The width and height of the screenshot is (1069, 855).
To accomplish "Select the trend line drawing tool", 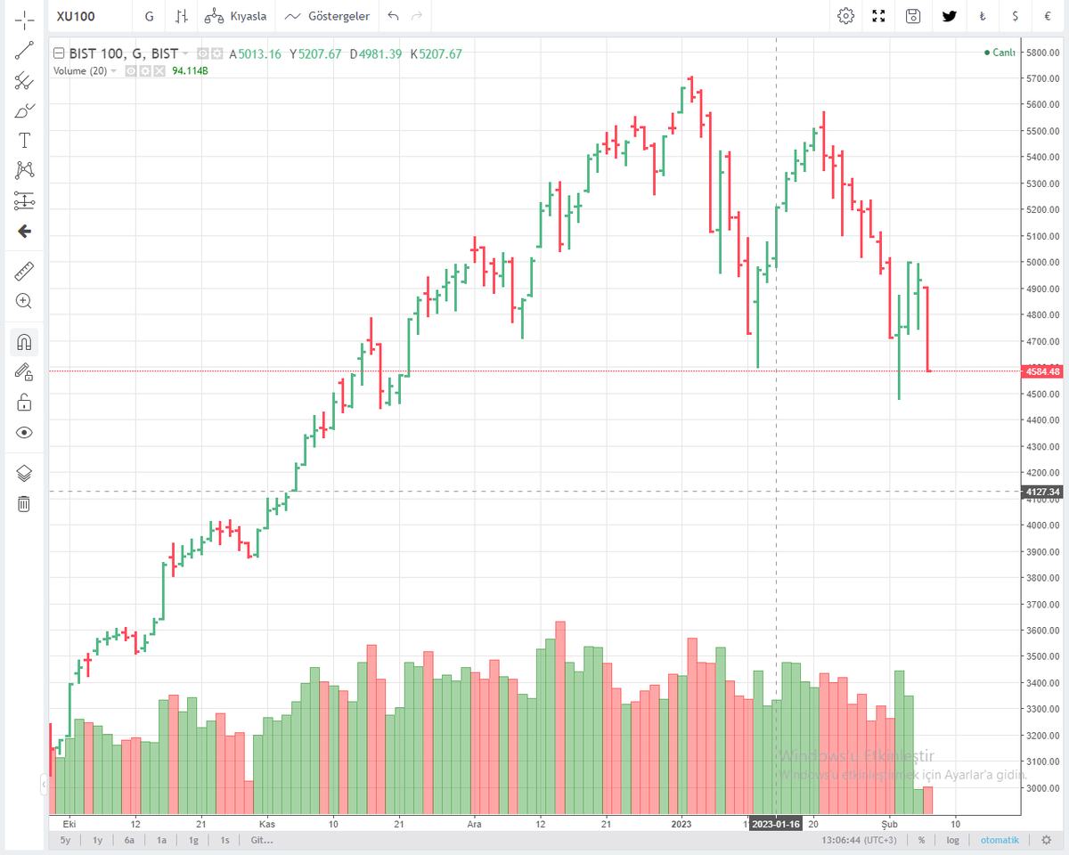I will pos(24,50).
